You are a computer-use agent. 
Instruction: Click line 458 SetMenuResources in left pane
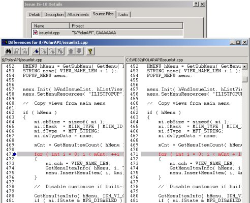coord(73,94)
